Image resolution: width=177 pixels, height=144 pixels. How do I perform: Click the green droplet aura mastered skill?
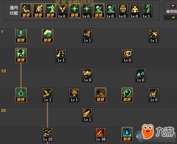tap(21, 95)
